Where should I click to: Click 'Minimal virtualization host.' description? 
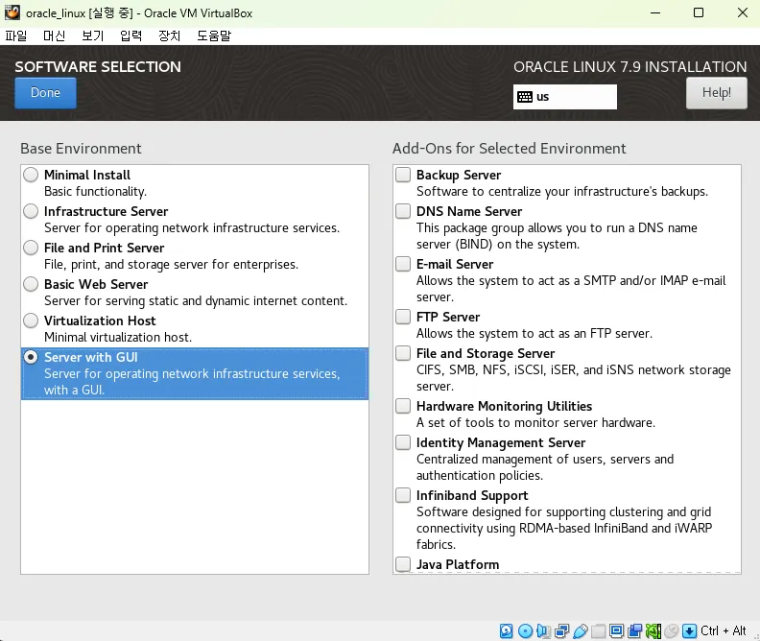[x=118, y=337]
